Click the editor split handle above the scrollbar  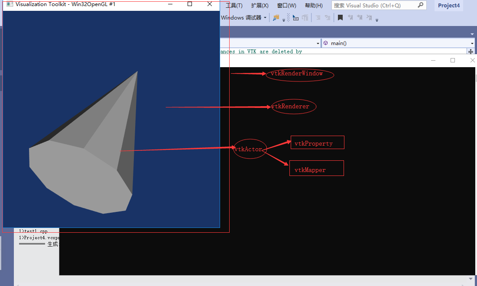(x=471, y=51)
